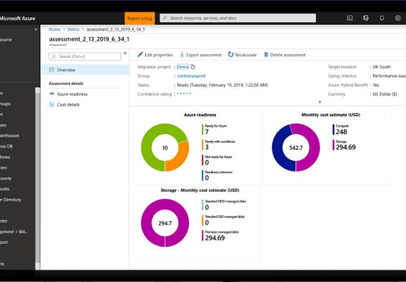Screen dimensions: 406x282
Task: Click the Compute legend color swatch
Action: pyautogui.click(x=333, y=130)
